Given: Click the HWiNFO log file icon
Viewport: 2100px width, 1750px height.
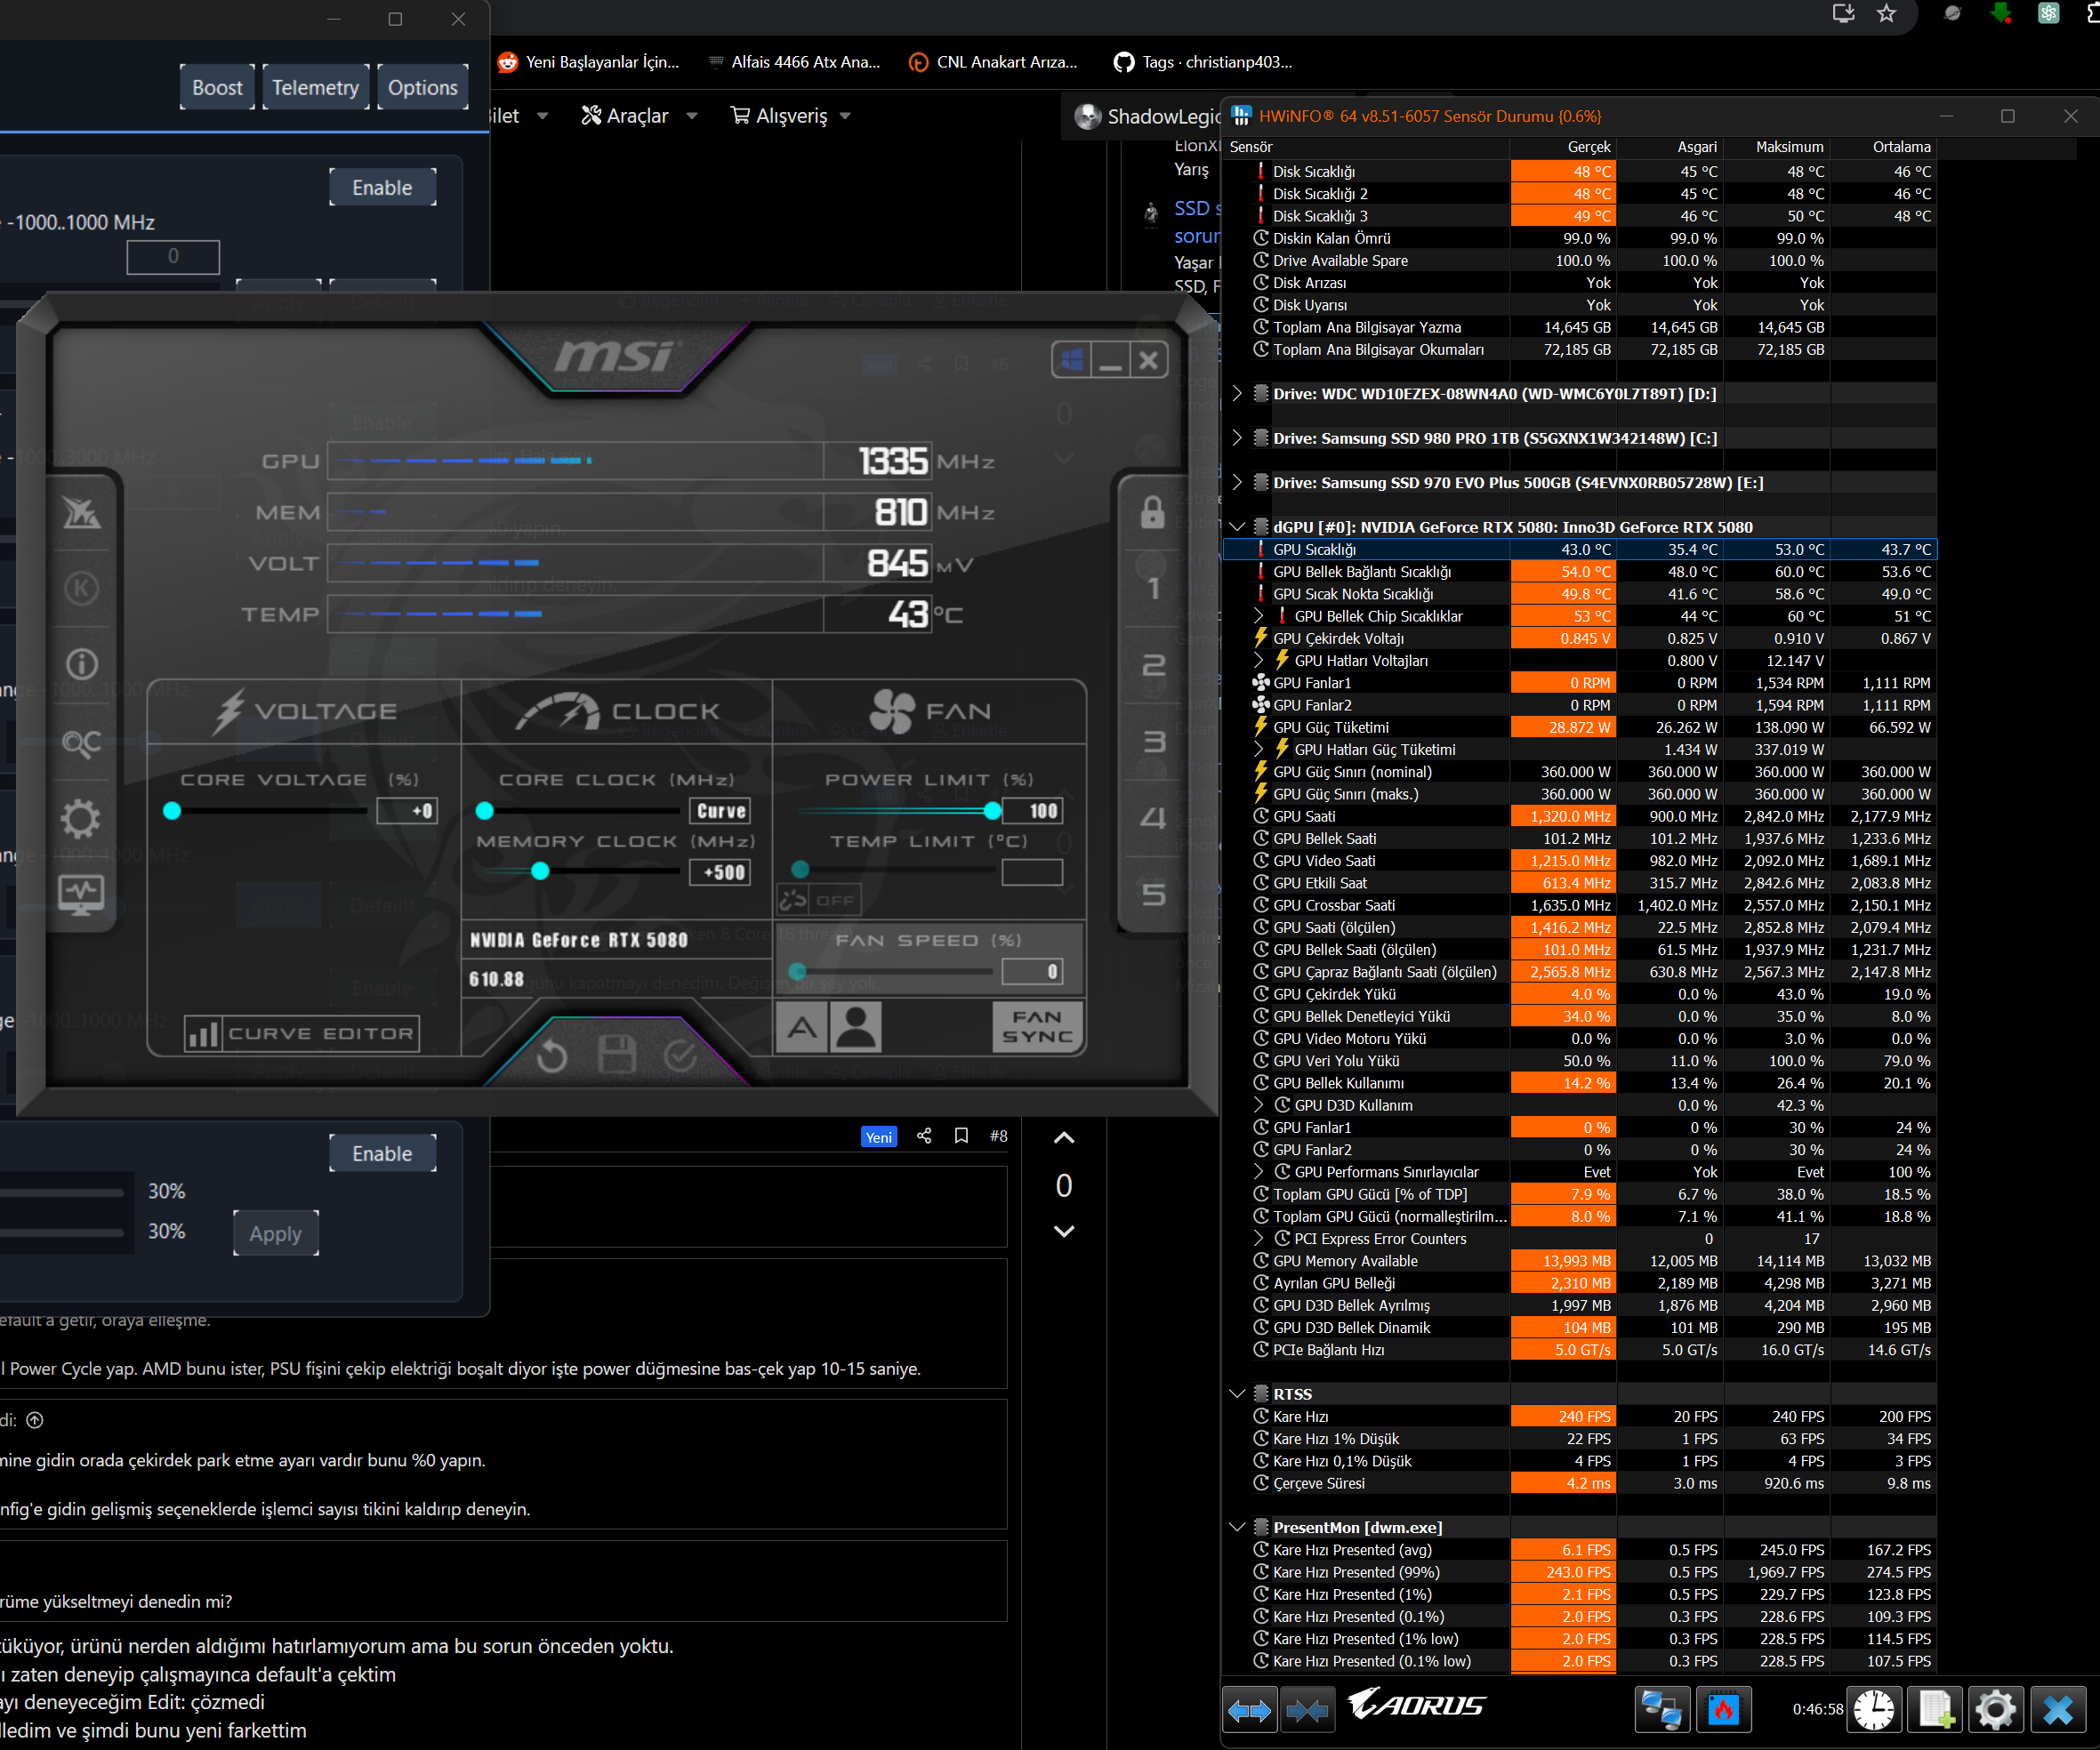Looking at the screenshot, I should [1935, 1710].
